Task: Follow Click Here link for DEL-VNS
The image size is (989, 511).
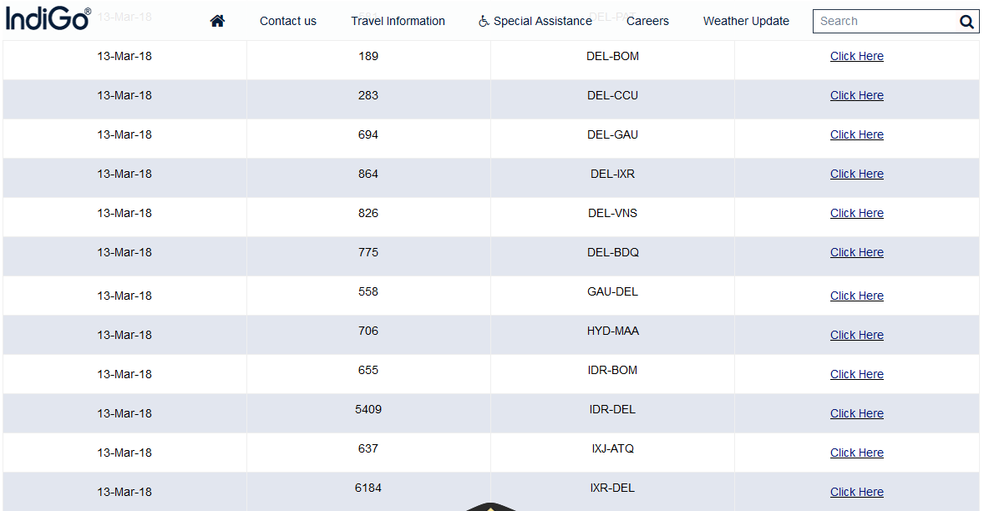Action: tap(856, 213)
